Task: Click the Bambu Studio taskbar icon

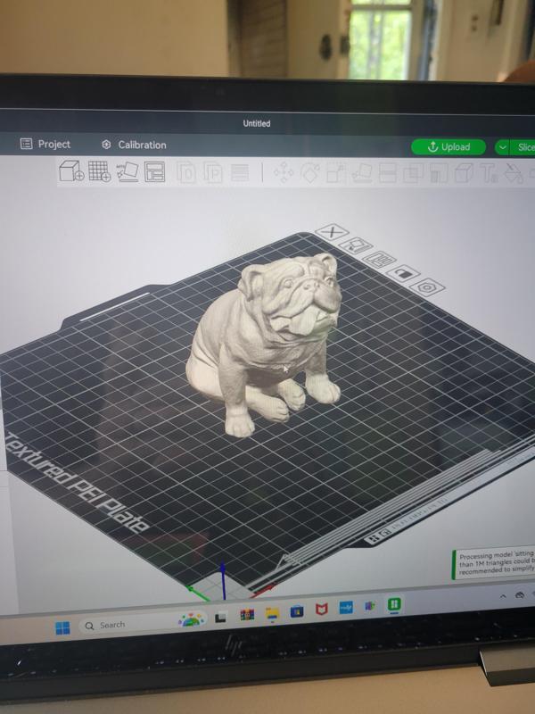Action: coord(393,604)
